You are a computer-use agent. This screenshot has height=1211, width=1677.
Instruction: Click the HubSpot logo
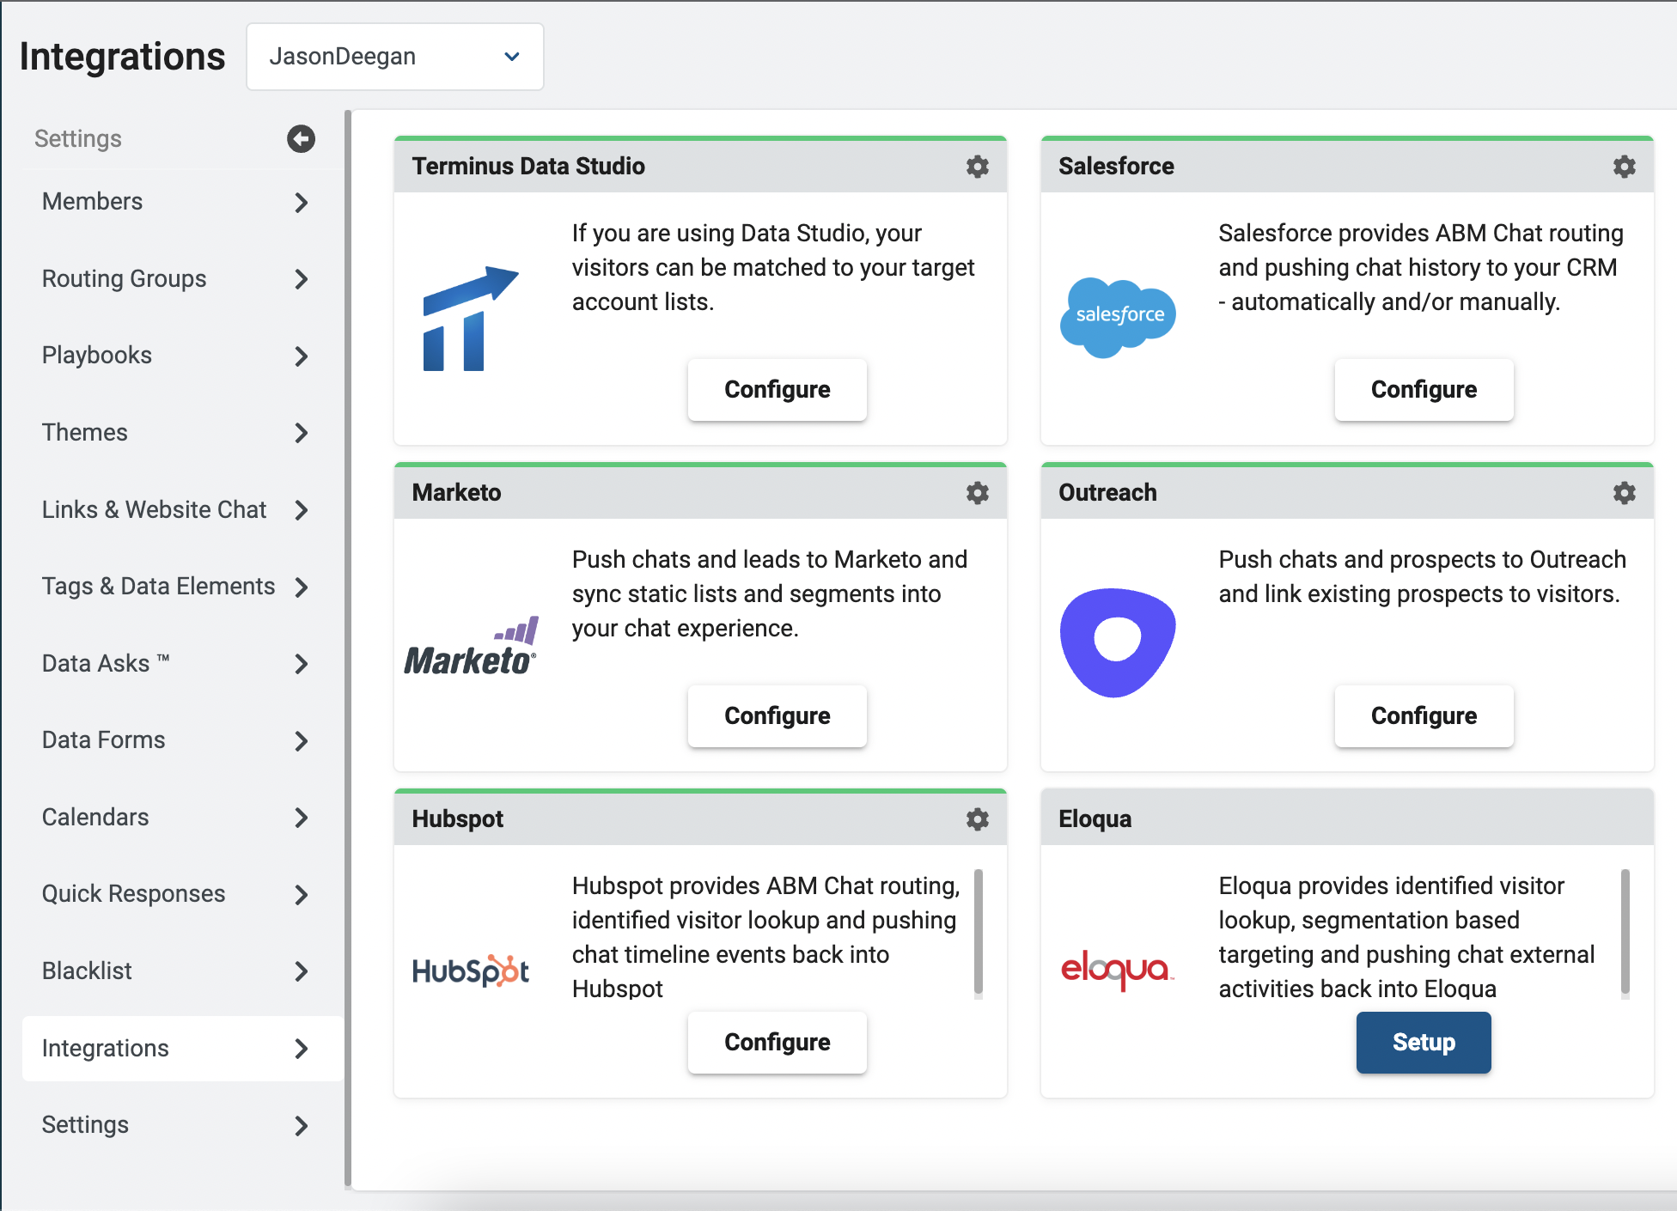point(470,971)
